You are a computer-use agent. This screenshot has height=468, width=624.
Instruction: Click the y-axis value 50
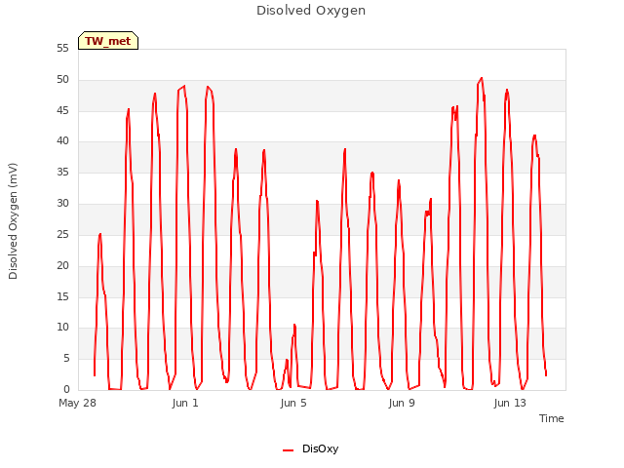pos(62,80)
